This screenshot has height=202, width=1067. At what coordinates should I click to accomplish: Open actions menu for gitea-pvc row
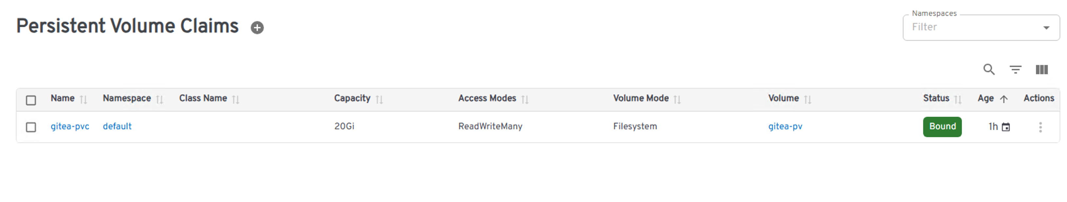pyautogui.click(x=1040, y=127)
